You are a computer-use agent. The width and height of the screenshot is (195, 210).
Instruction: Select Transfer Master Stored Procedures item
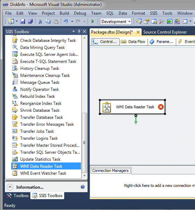(46, 145)
